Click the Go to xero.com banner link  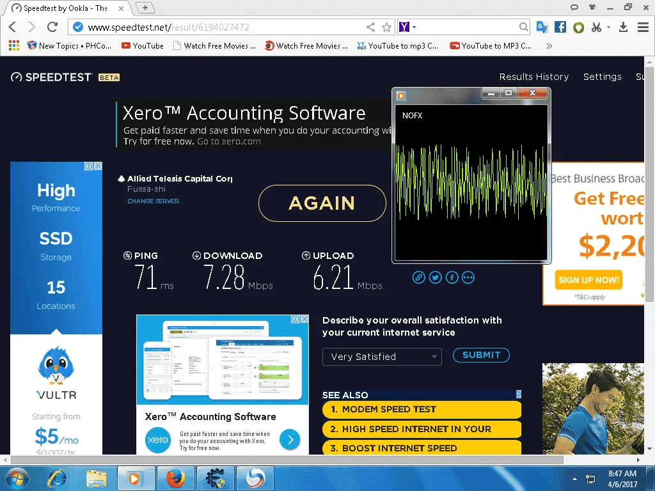pos(229,141)
